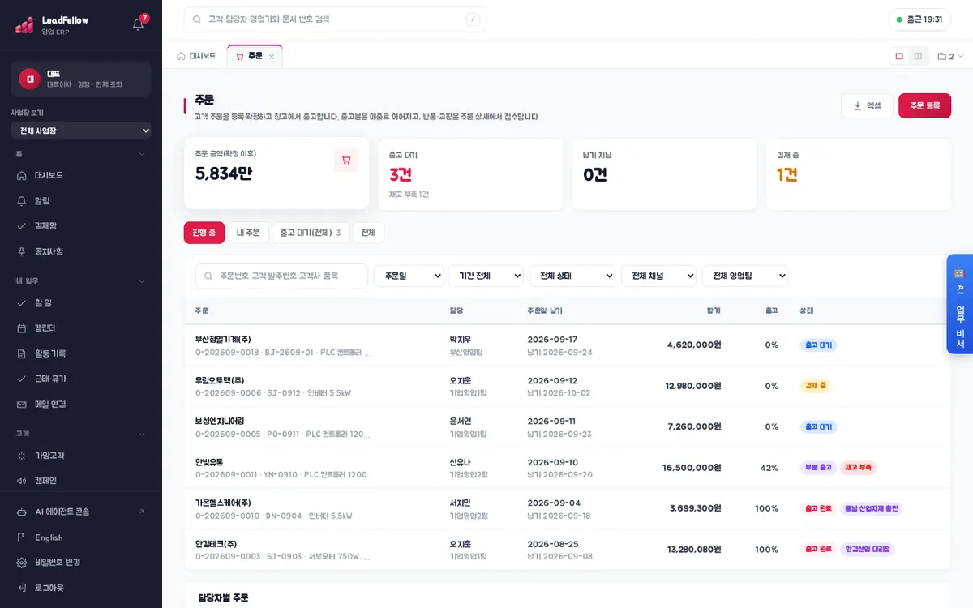The width and height of the screenshot is (973, 608).
Task: Click the shopping cart icon on 주문 금액 card
Action: (346, 160)
